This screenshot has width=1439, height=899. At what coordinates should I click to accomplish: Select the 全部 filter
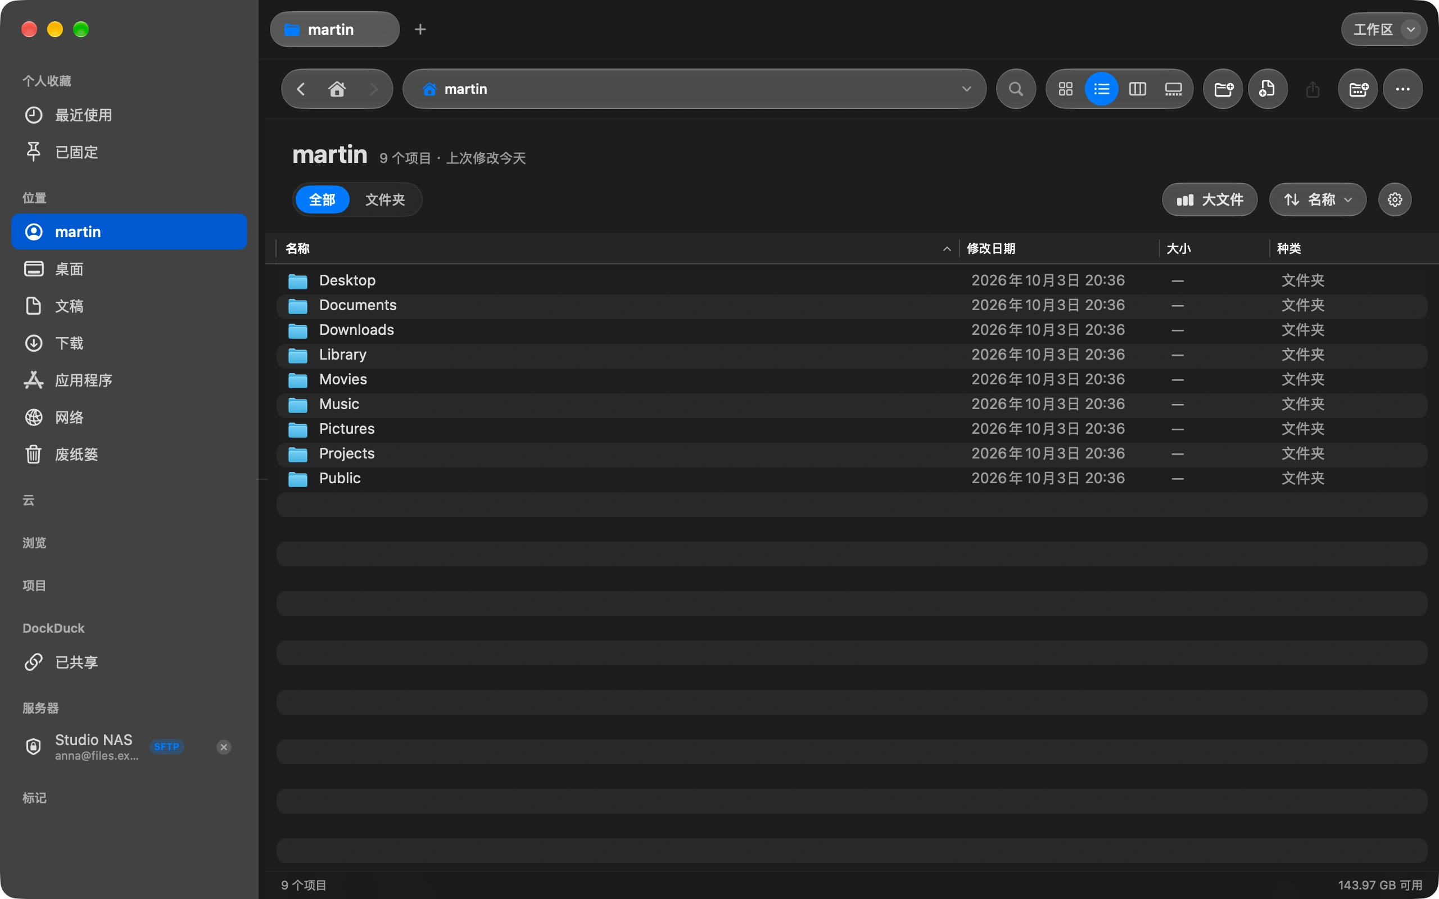point(322,200)
